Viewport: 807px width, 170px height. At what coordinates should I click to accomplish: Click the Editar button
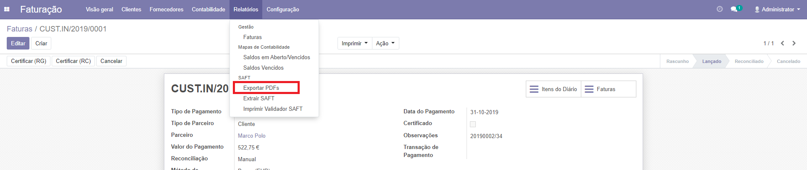coord(18,43)
